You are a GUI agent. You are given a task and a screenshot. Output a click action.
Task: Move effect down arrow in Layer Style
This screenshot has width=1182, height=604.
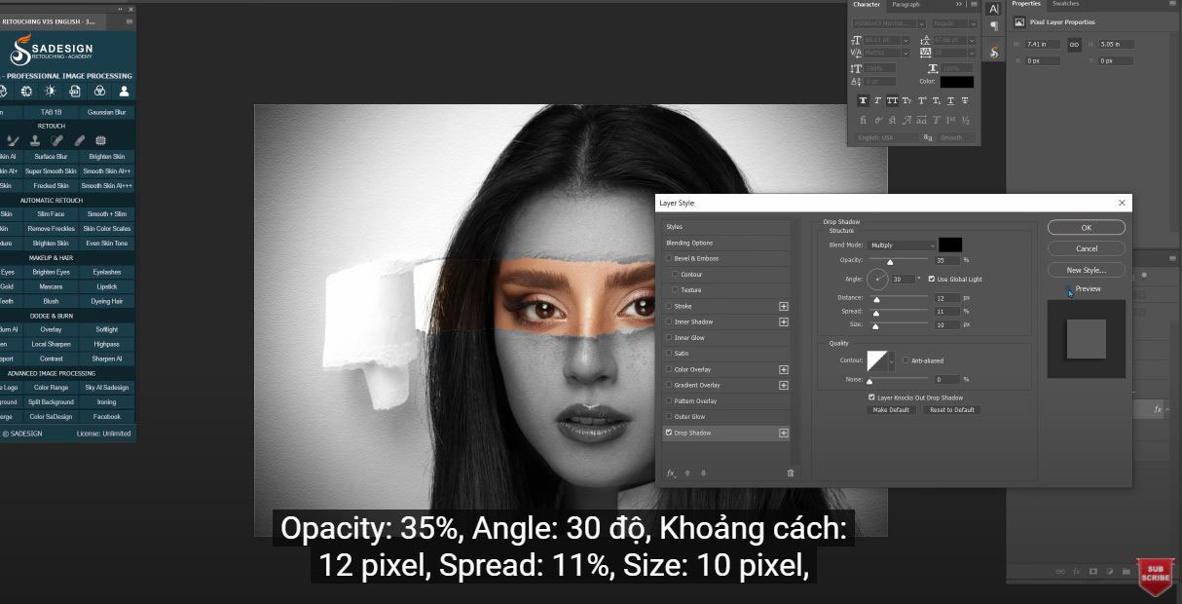[703, 472]
